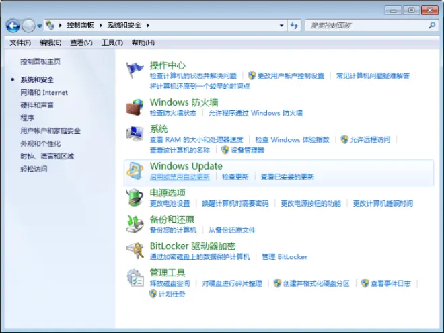Image resolution: width=444 pixels, height=333 pixels.
Task: Select 用户帐户和家庭安全 in sidebar
Action: click(50, 131)
